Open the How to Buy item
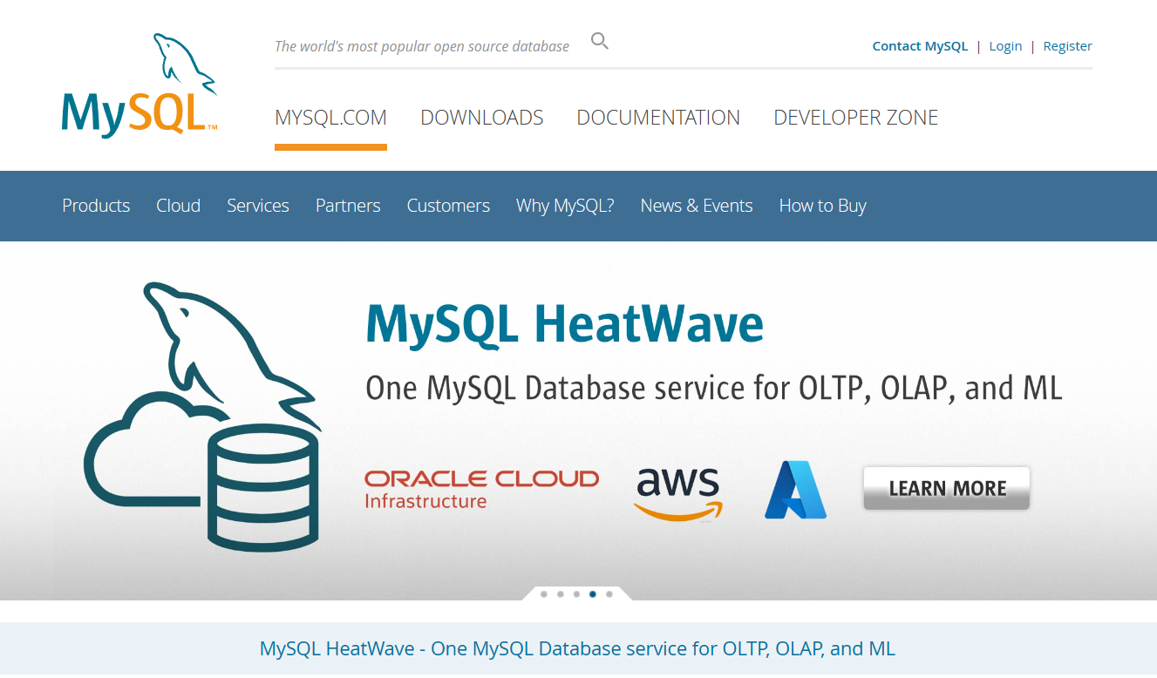1157x678 pixels. [823, 206]
